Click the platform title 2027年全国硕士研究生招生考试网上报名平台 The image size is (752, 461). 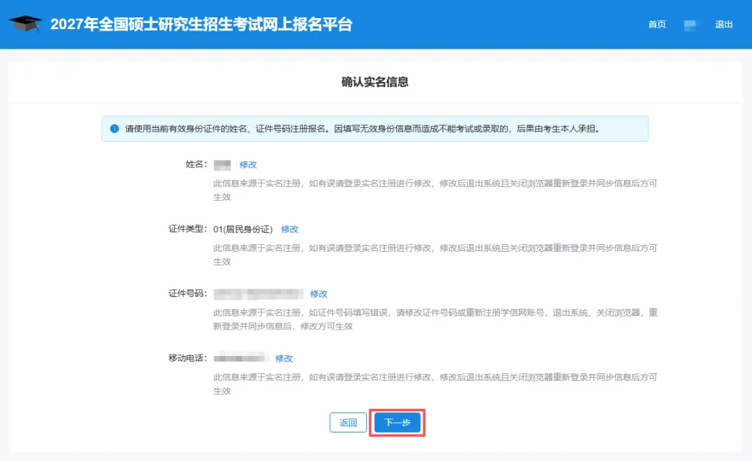[x=201, y=24]
